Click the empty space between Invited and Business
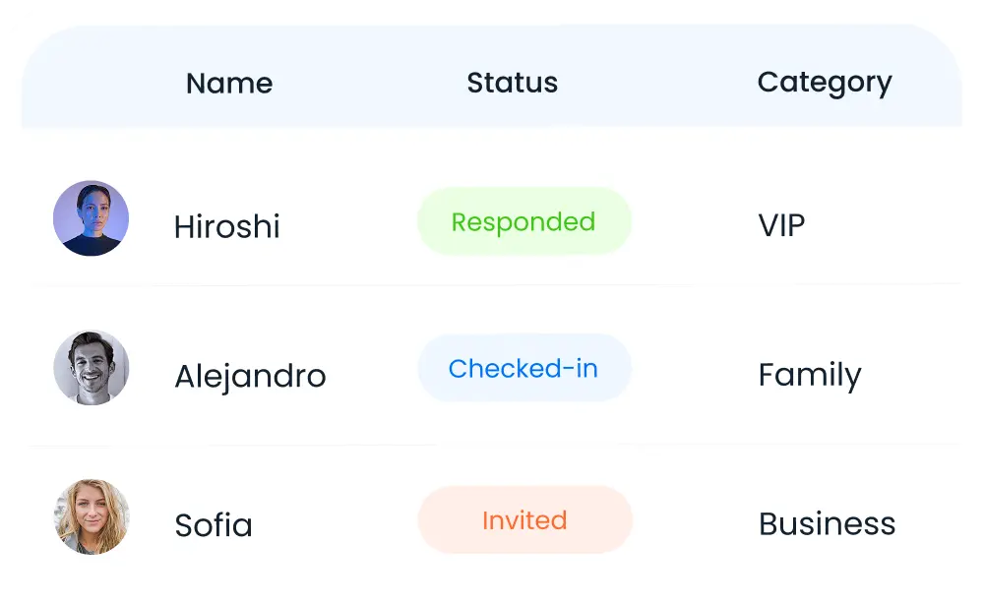Image resolution: width=984 pixels, height=605 pixels. [x=695, y=520]
